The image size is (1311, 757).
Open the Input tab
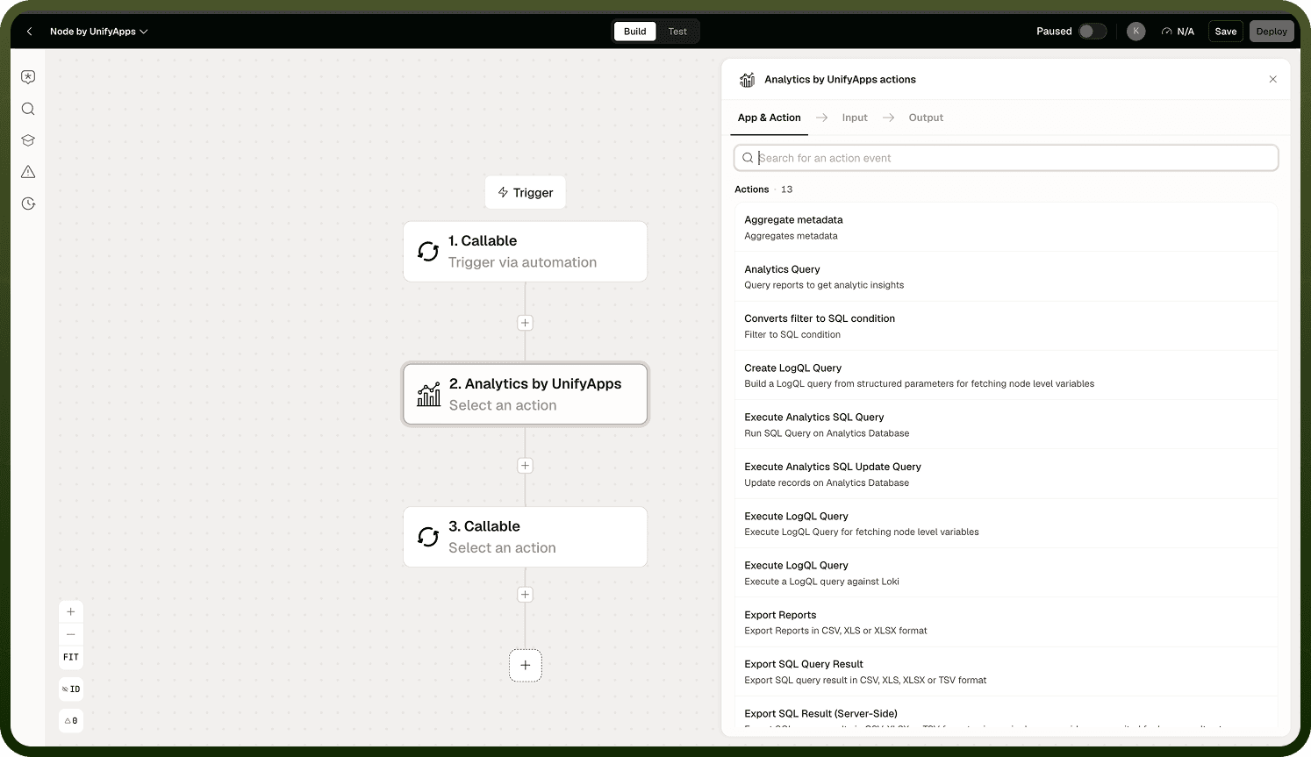tap(855, 118)
